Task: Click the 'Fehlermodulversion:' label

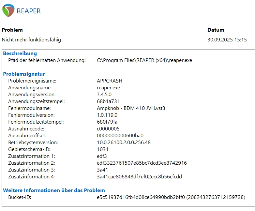Action: [x=31, y=115]
